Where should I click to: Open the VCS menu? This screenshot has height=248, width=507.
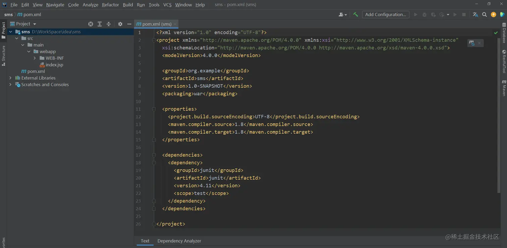point(167,5)
